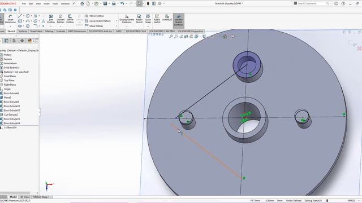Open the Options dropdown arrow
This screenshot has height=203, width=362.
163,3
